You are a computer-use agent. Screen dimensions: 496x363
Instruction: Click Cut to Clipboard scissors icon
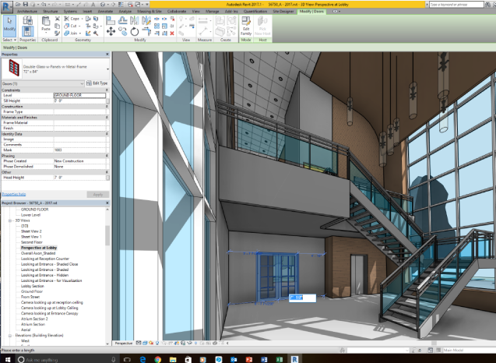tap(58, 19)
